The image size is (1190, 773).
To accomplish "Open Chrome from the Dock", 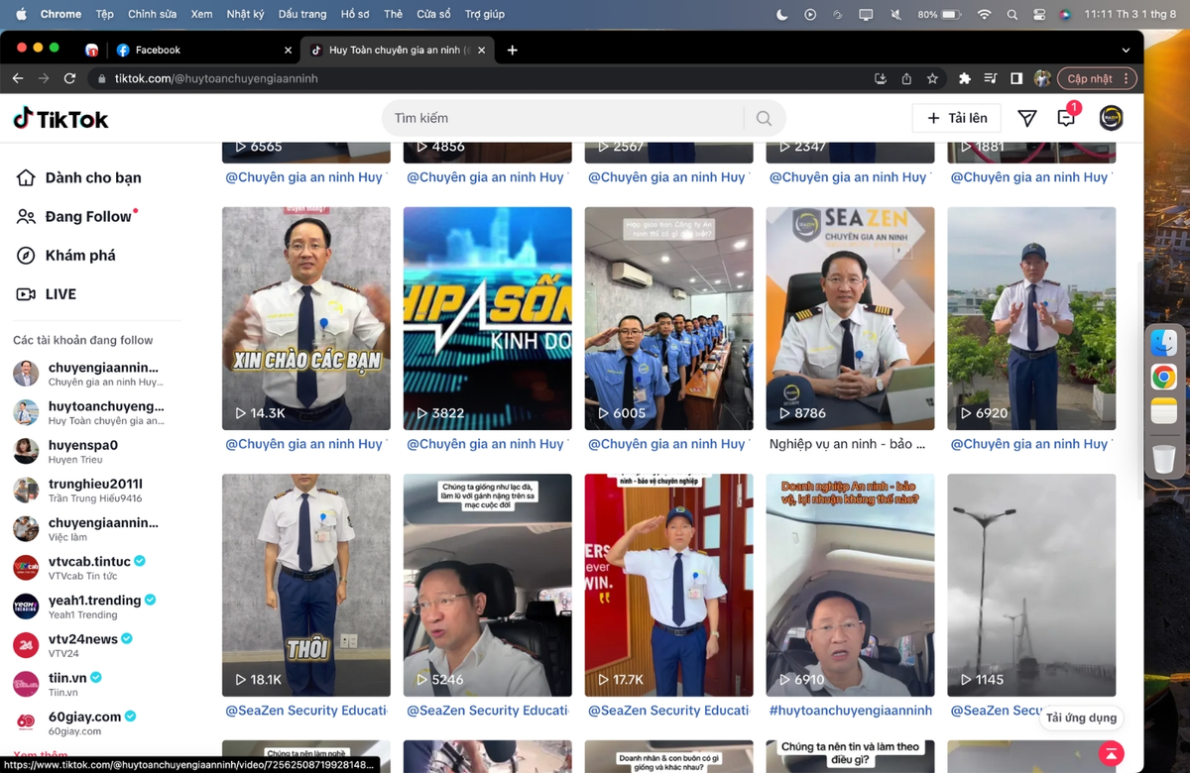I will (1164, 377).
